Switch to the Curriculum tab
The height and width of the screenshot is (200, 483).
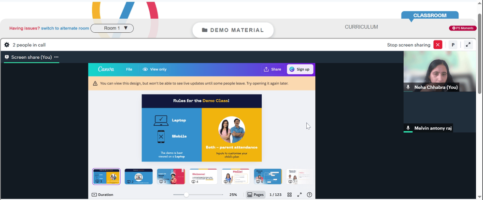pyautogui.click(x=361, y=27)
